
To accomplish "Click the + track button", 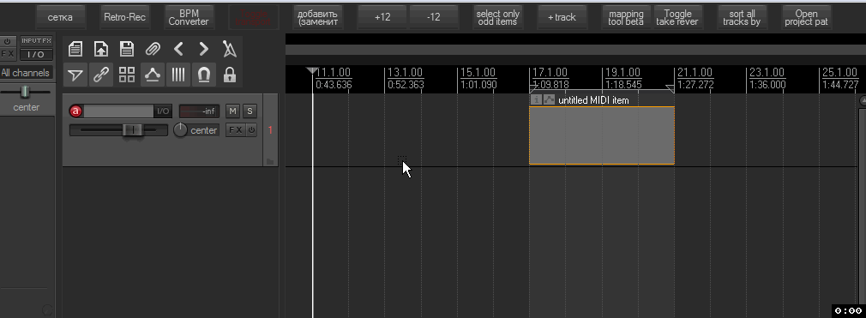I will (x=562, y=17).
